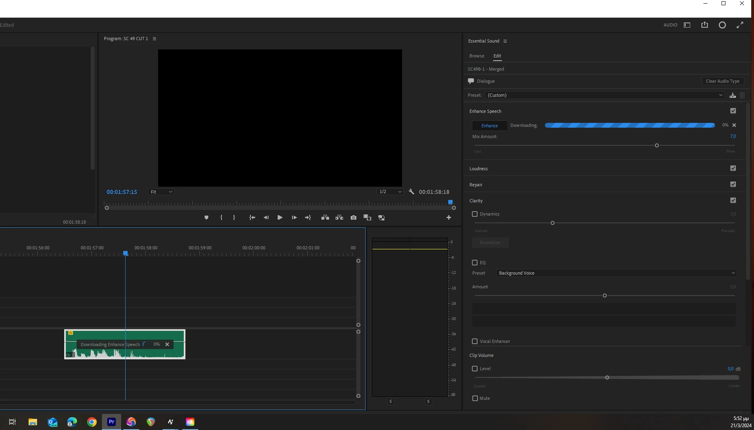Expand the Background Voice EQ preset dropdown
This screenshot has width=754, height=430.
[616, 273]
